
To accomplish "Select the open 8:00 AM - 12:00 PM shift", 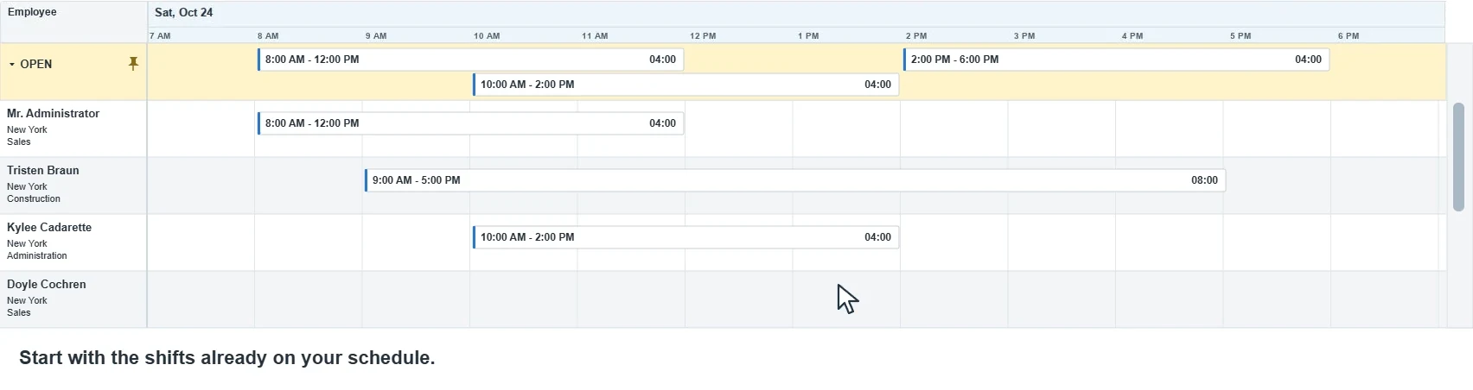I will tap(471, 60).
